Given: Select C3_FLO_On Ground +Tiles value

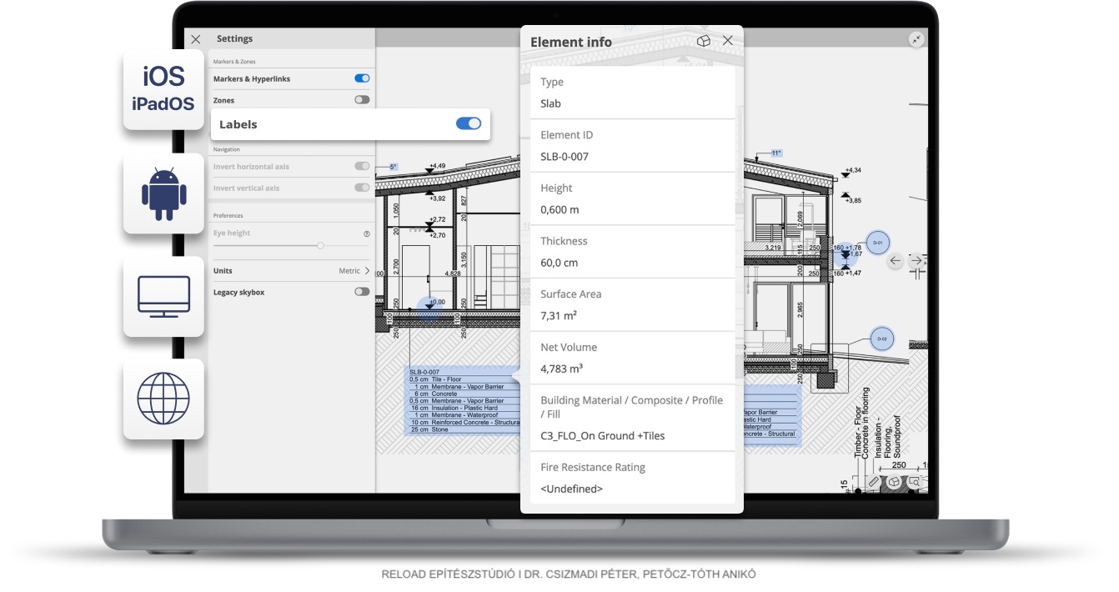Looking at the screenshot, I should pos(603,436).
